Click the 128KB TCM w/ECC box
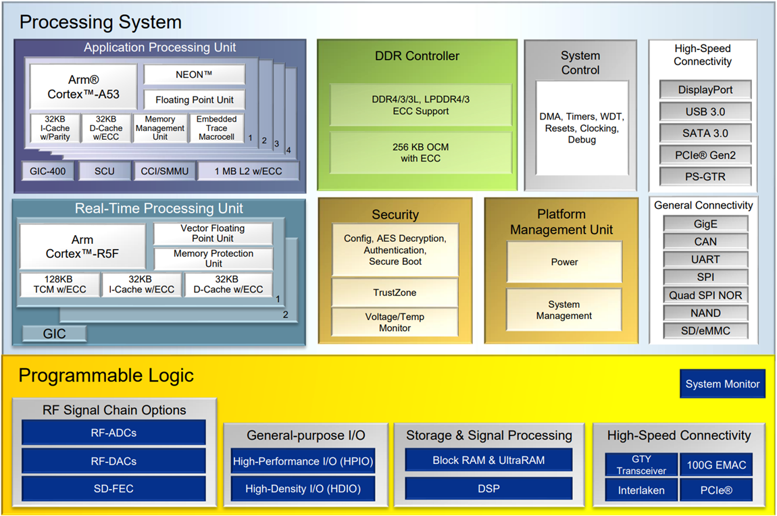This screenshot has height=516, width=777. (59, 284)
